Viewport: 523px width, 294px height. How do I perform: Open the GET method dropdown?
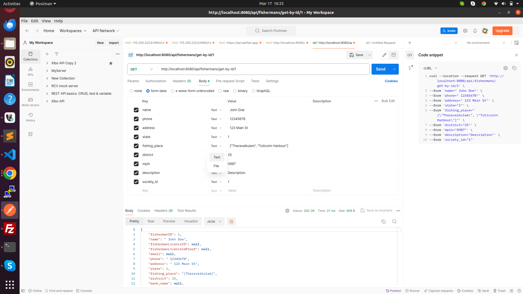coord(142,69)
